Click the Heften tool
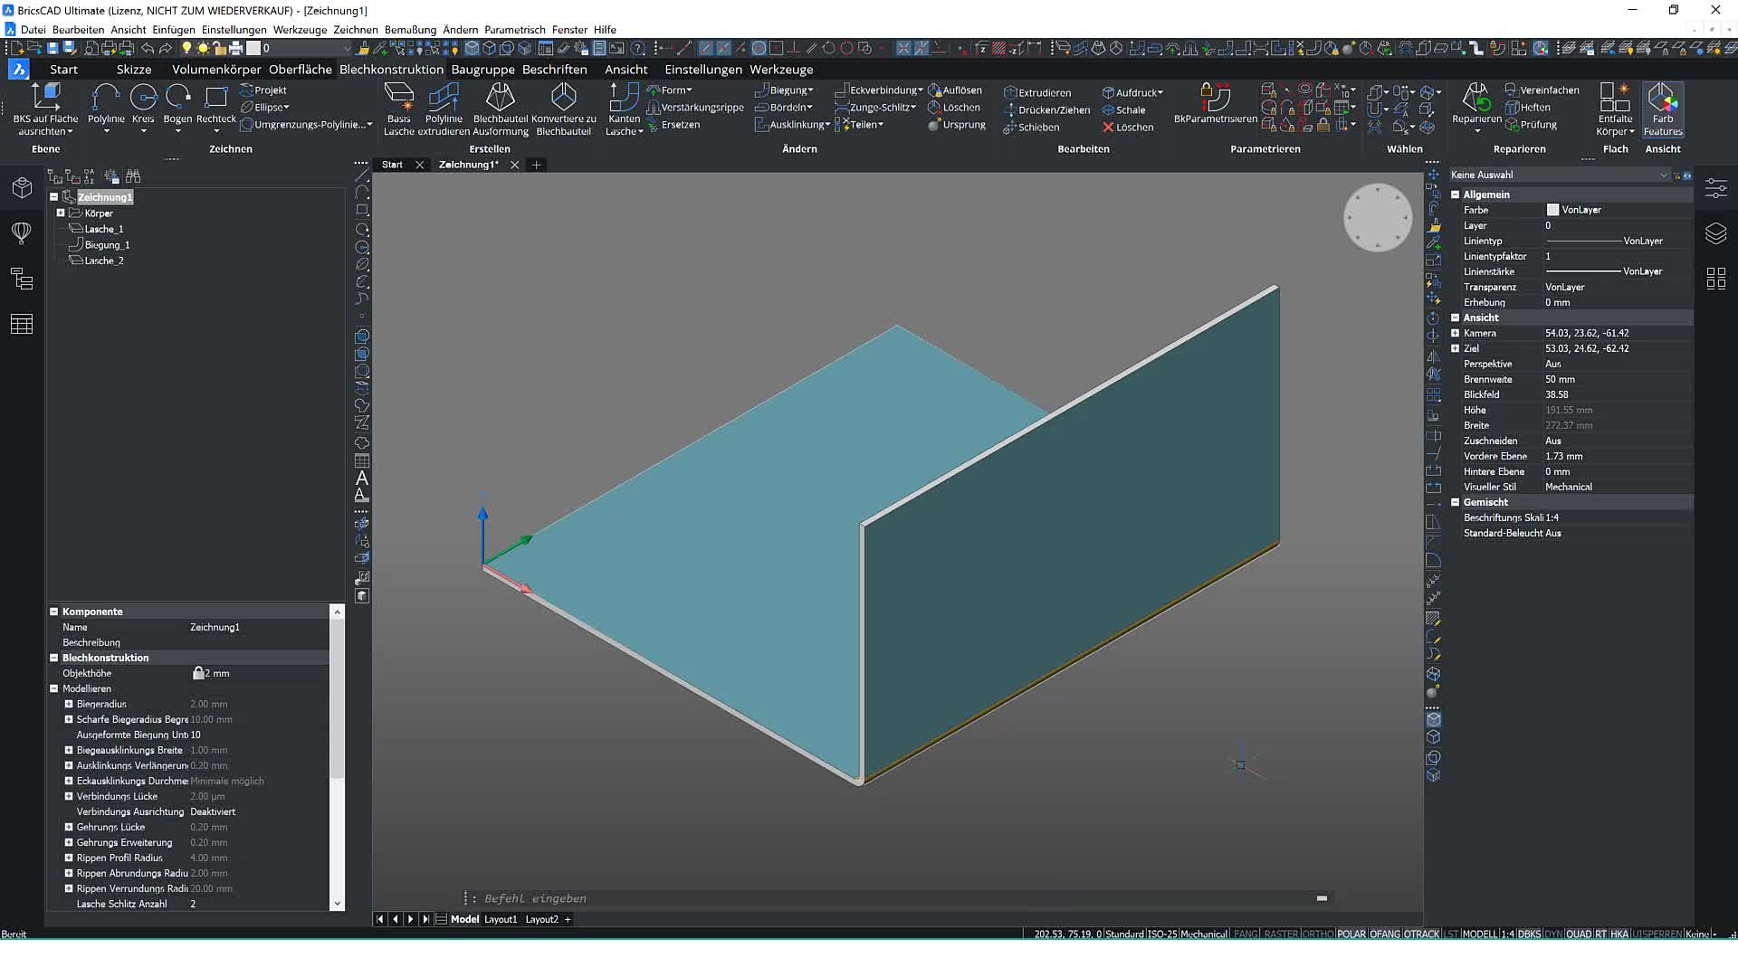1738x977 pixels. coord(1528,107)
